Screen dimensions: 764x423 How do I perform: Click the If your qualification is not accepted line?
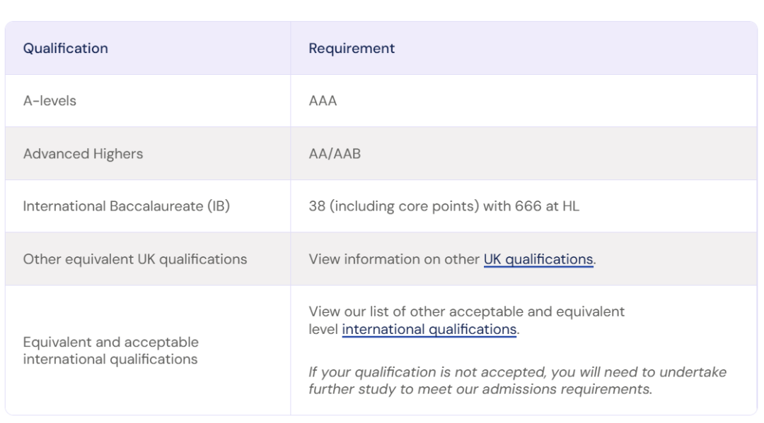(517, 372)
